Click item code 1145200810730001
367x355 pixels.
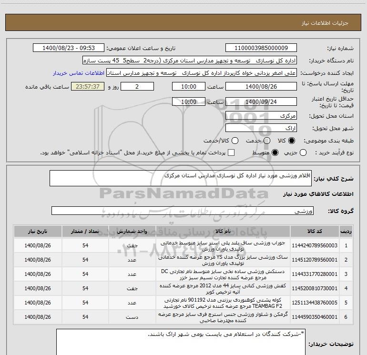pyautogui.click(x=315, y=288)
